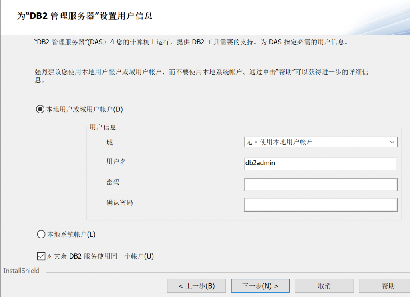410x297 pixels.
Task: Go back with < 上一步(B) button
Action: tap(196, 286)
